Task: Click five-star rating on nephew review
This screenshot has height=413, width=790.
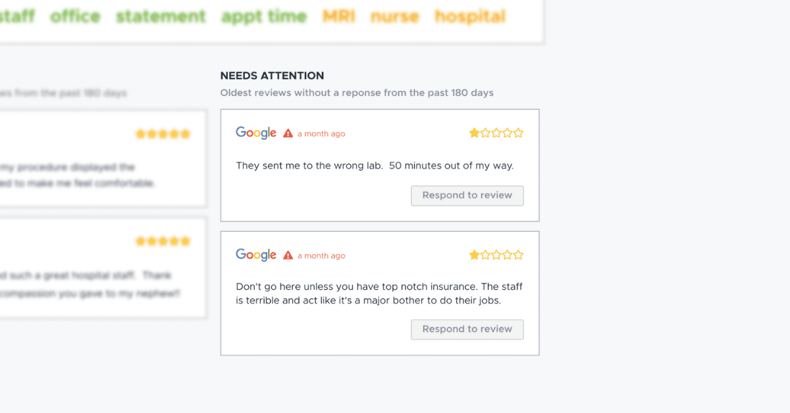Action: pos(163,241)
